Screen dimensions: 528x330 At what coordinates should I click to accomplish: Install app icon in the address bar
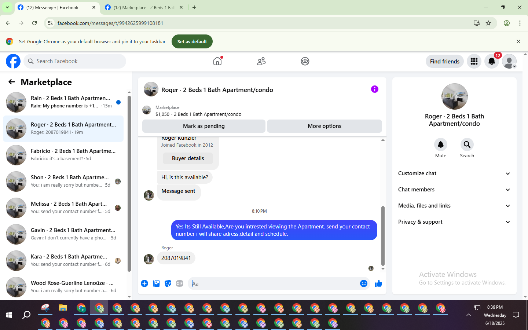click(x=477, y=23)
